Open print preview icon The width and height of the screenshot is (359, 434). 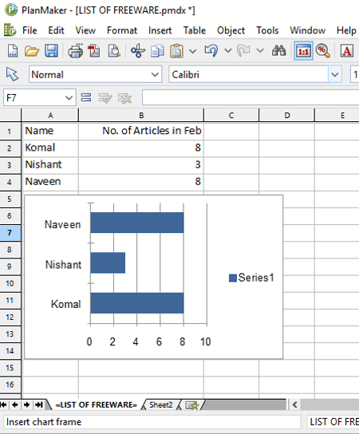[x=114, y=51]
